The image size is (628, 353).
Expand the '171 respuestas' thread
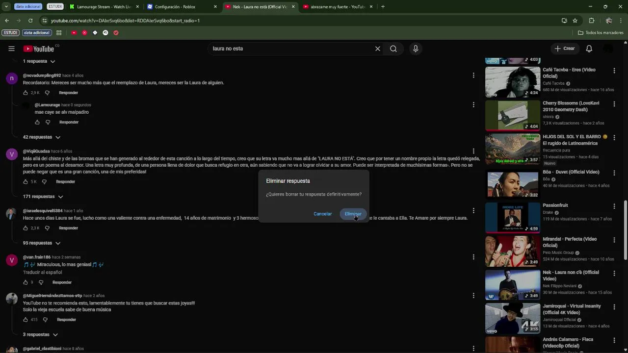[x=43, y=197]
